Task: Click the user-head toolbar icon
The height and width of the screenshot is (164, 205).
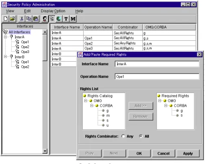Action: pos(45,19)
